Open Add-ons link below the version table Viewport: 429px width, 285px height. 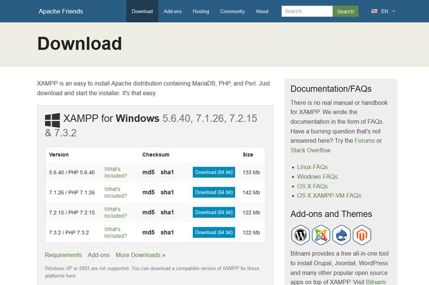pos(99,255)
